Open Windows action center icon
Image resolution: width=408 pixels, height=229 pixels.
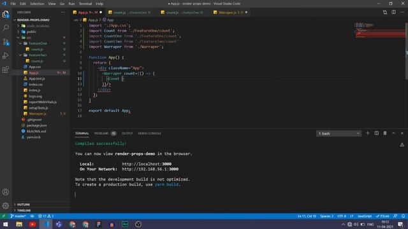pos(401,224)
